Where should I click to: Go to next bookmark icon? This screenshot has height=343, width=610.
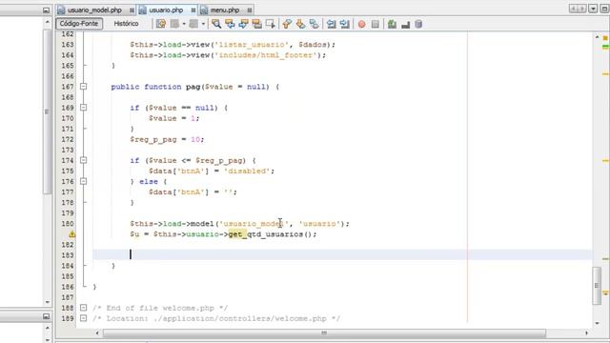click(x=300, y=24)
